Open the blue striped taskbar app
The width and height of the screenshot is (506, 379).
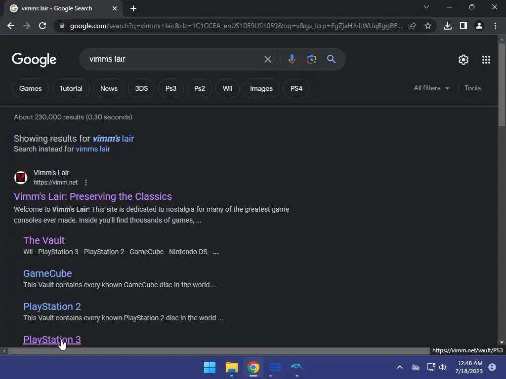point(275,367)
